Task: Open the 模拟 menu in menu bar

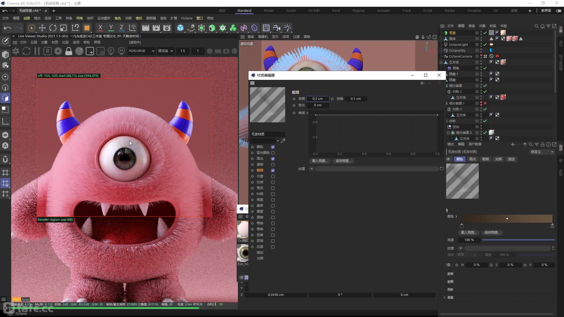Action: pos(139,18)
